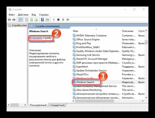Image resolution: width=155 pixels, height=118 pixels.
Task: Click the Samsung L... description cell
Action: (x=129, y=55)
